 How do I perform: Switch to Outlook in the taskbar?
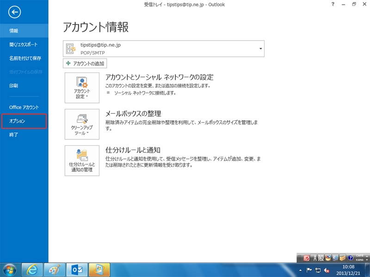(x=77, y=270)
